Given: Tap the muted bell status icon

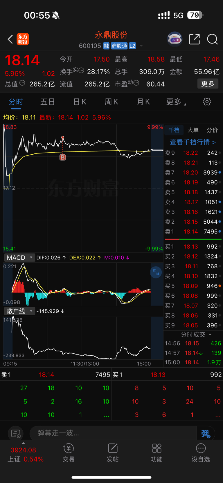Looking at the screenshot, I should click(56, 15).
